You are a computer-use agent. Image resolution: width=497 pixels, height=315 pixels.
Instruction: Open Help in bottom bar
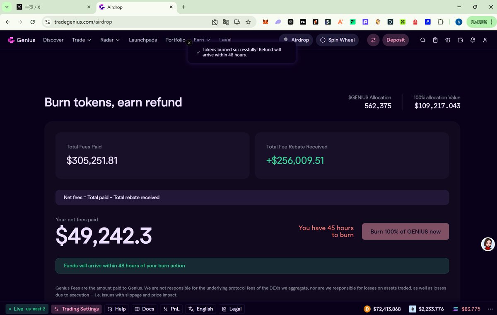click(x=116, y=309)
